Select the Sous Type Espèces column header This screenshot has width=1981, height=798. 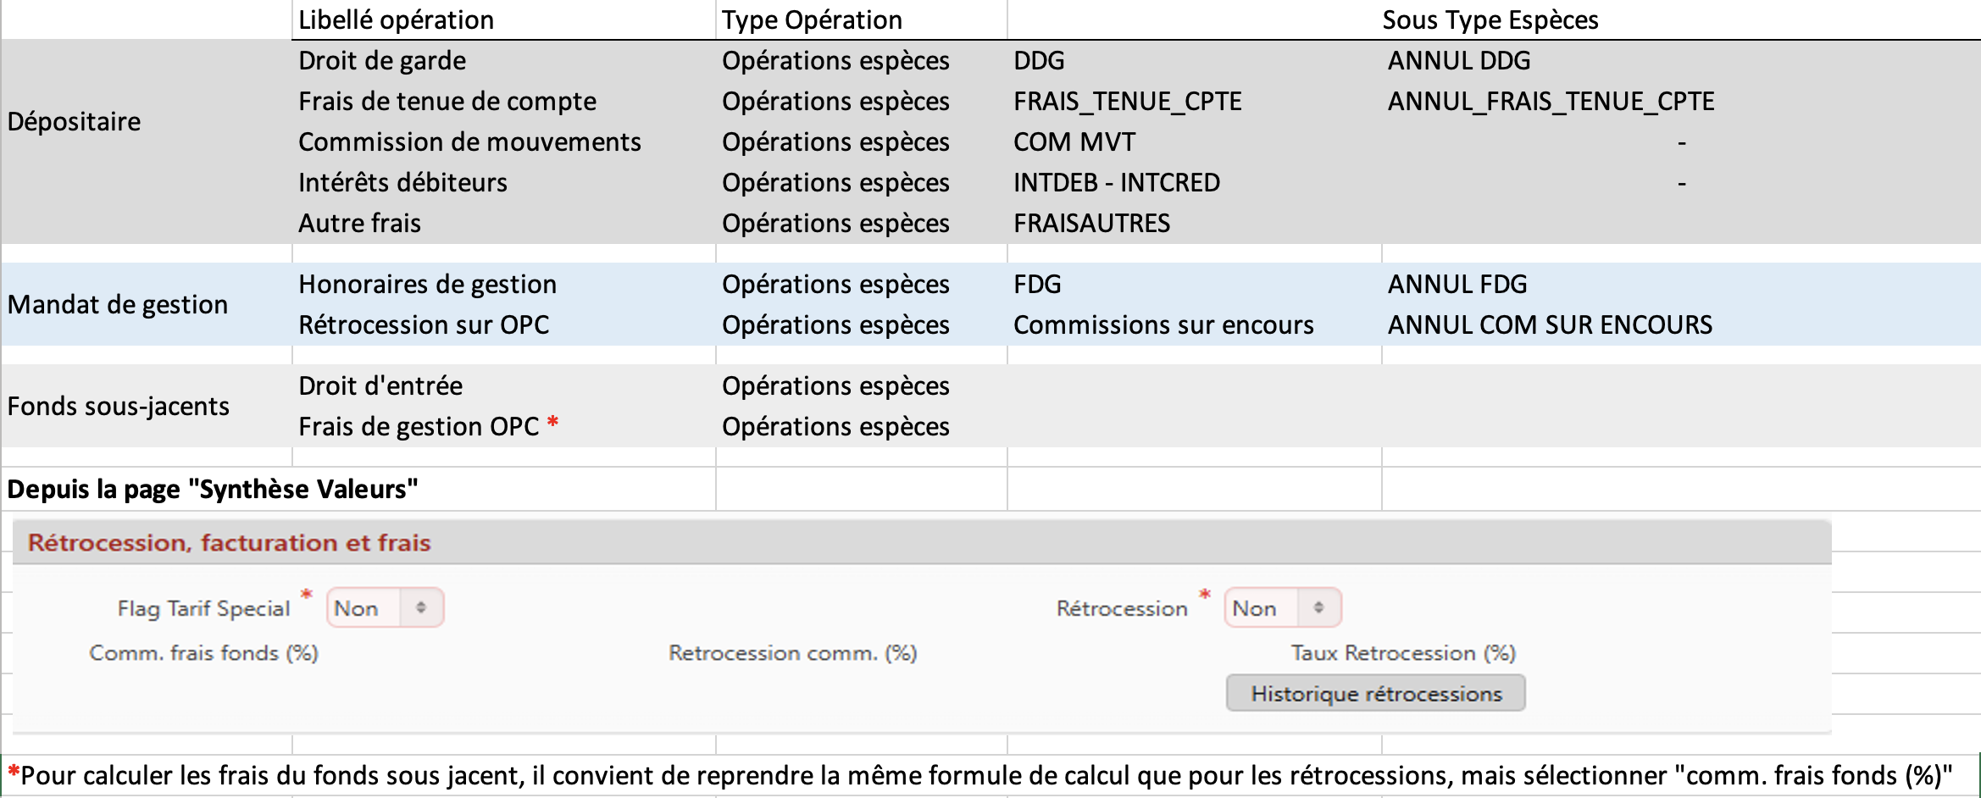tap(1490, 19)
